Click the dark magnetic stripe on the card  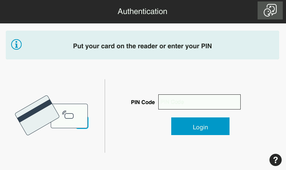coord(35,110)
